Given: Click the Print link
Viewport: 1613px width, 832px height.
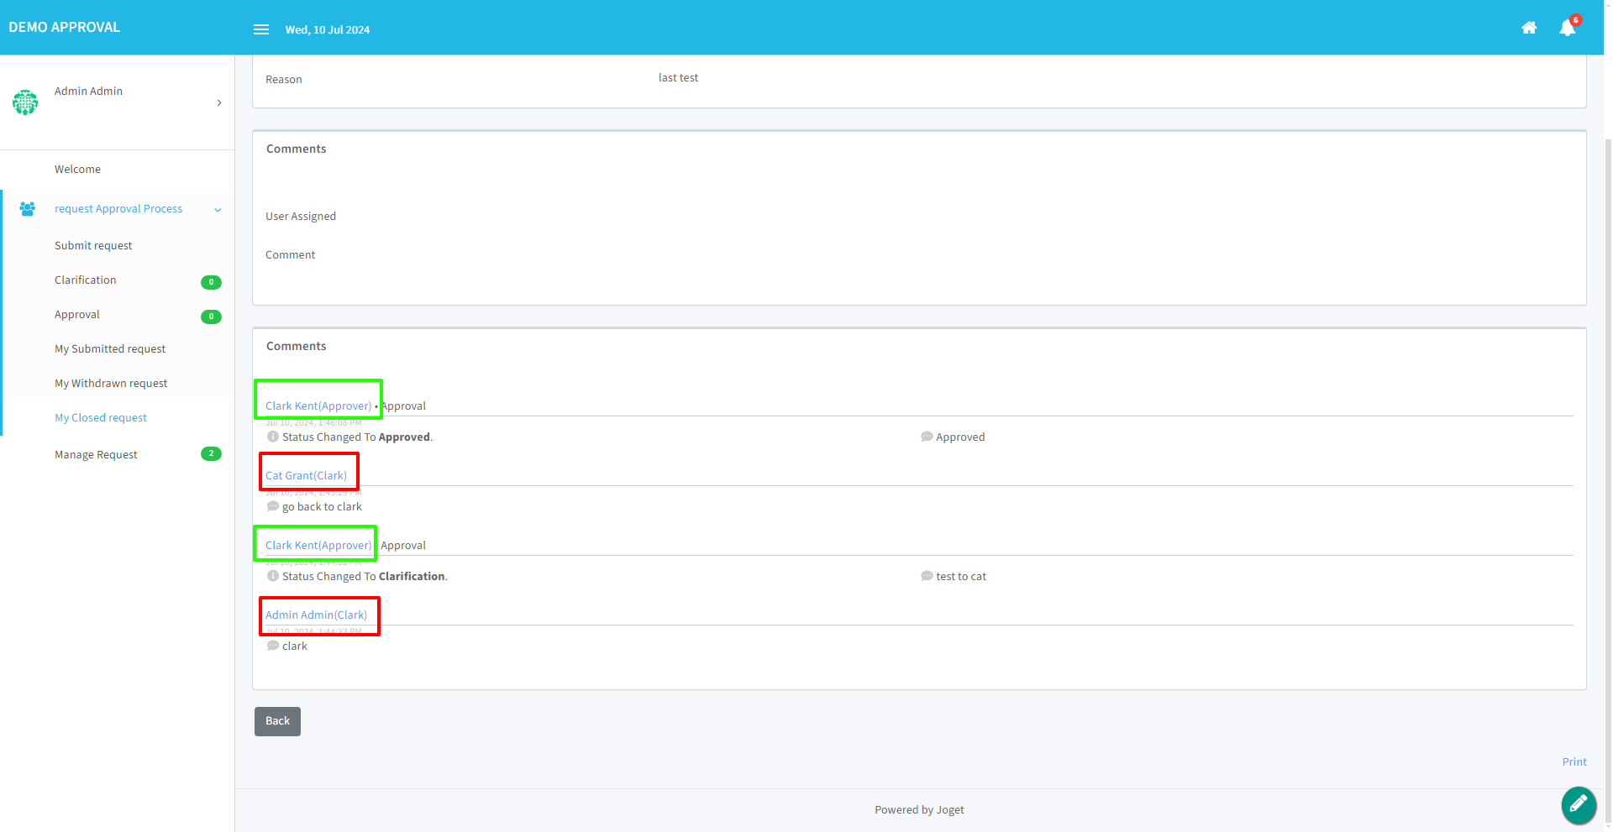Looking at the screenshot, I should point(1574,762).
